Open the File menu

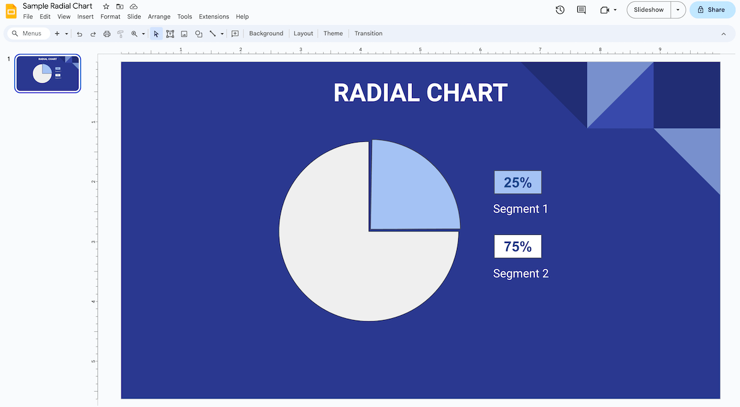click(x=28, y=17)
